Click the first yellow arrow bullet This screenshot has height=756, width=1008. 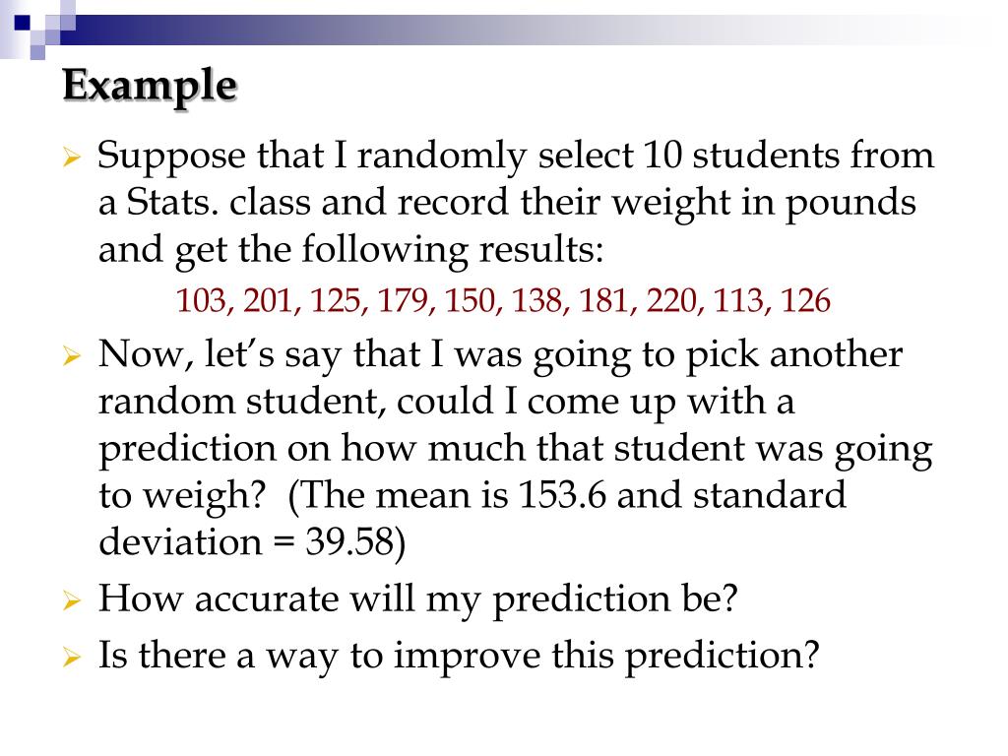click(x=71, y=157)
